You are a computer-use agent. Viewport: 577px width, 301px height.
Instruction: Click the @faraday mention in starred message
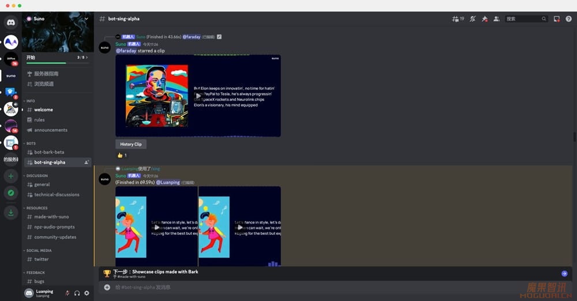126,51
